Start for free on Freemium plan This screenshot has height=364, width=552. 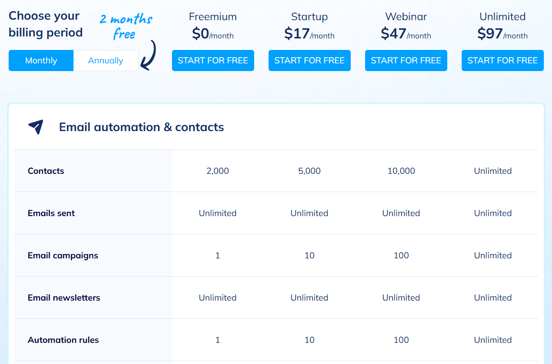[x=213, y=61]
